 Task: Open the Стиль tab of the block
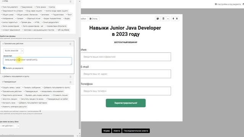click(x=93, y=19)
